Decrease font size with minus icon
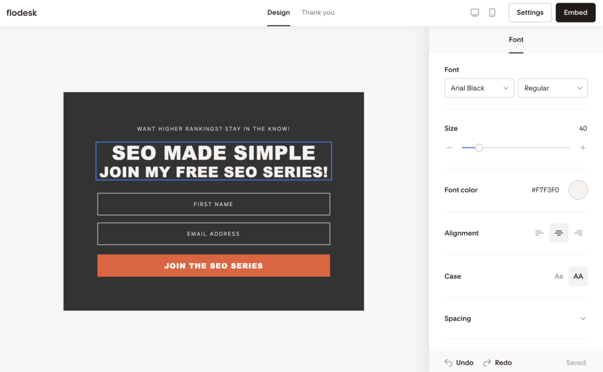The height and width of the screenshot is (372, 603). (x=449, y=148)
